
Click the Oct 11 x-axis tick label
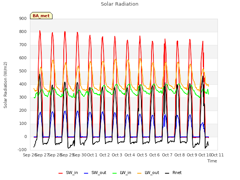tap(217, 155)
